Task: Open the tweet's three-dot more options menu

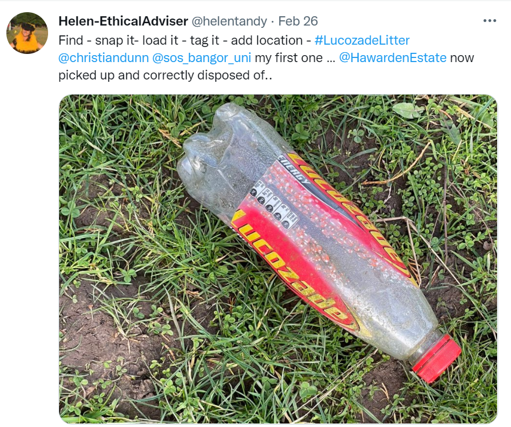Action: pos(490,21)
